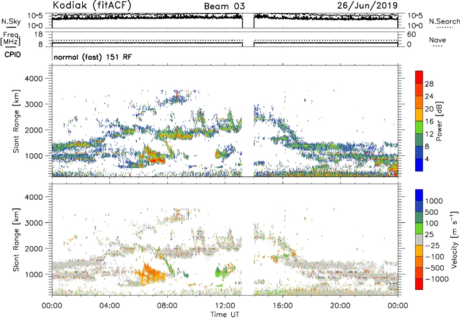Click the '16:00' time axis label

pos(282,306)
